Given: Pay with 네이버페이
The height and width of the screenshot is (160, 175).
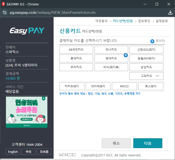Looking at the screenshot, I should click(x=98, y=86).
